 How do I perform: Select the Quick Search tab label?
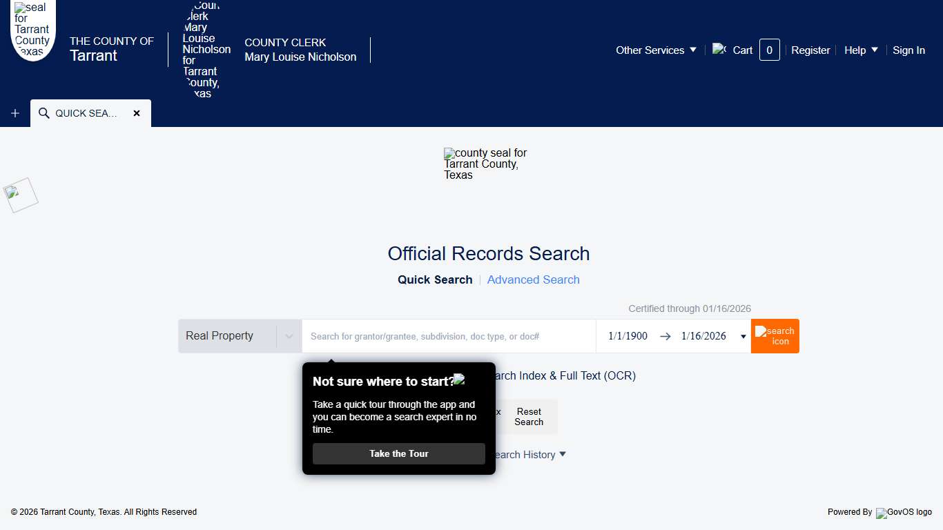coord(435,279)
